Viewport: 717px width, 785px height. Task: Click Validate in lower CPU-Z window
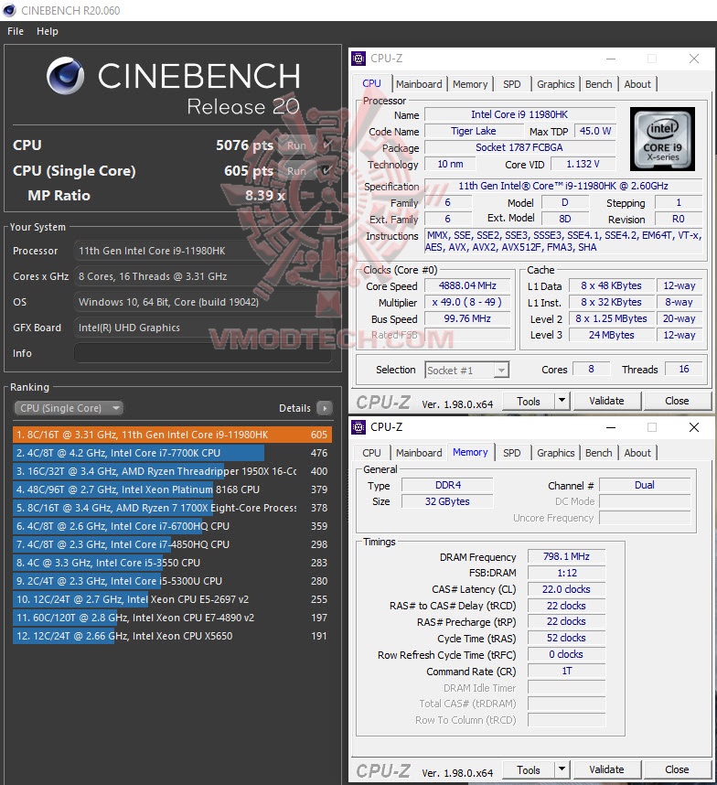606,770
